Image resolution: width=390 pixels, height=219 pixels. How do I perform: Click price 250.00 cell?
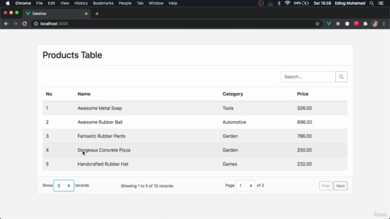coord(305,150)
